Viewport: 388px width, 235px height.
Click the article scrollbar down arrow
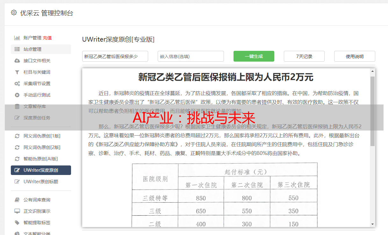[372, 224]
